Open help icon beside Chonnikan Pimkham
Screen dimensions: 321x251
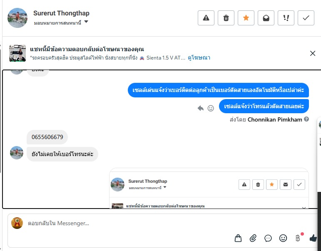[x=306, y=119]
